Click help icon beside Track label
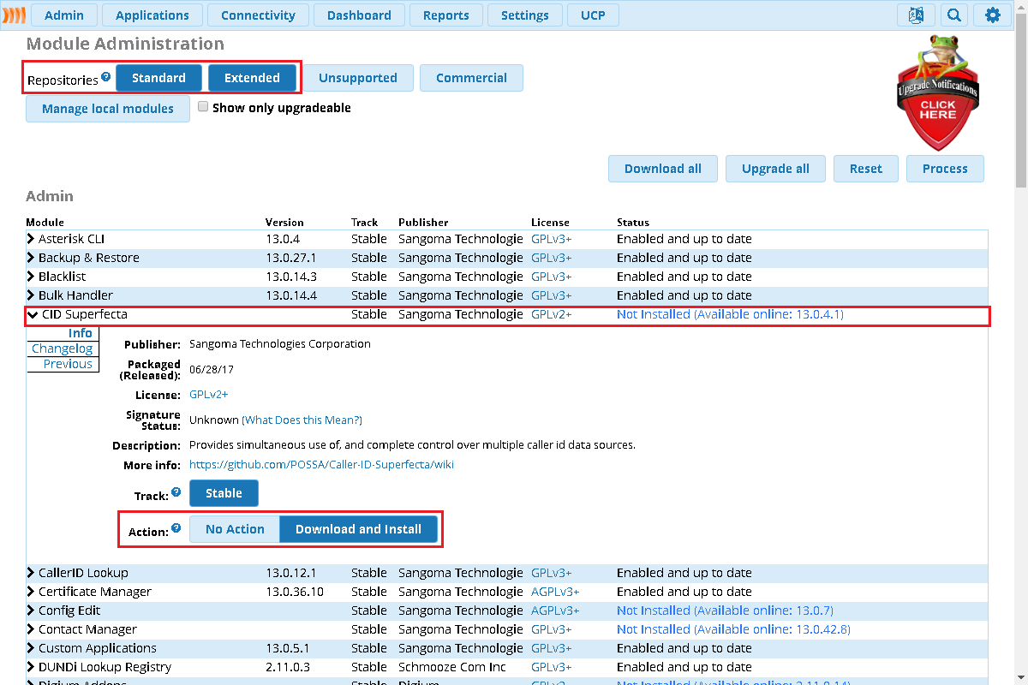The width and height of the screenshot is (1028, 685). [x=176, y=492]
